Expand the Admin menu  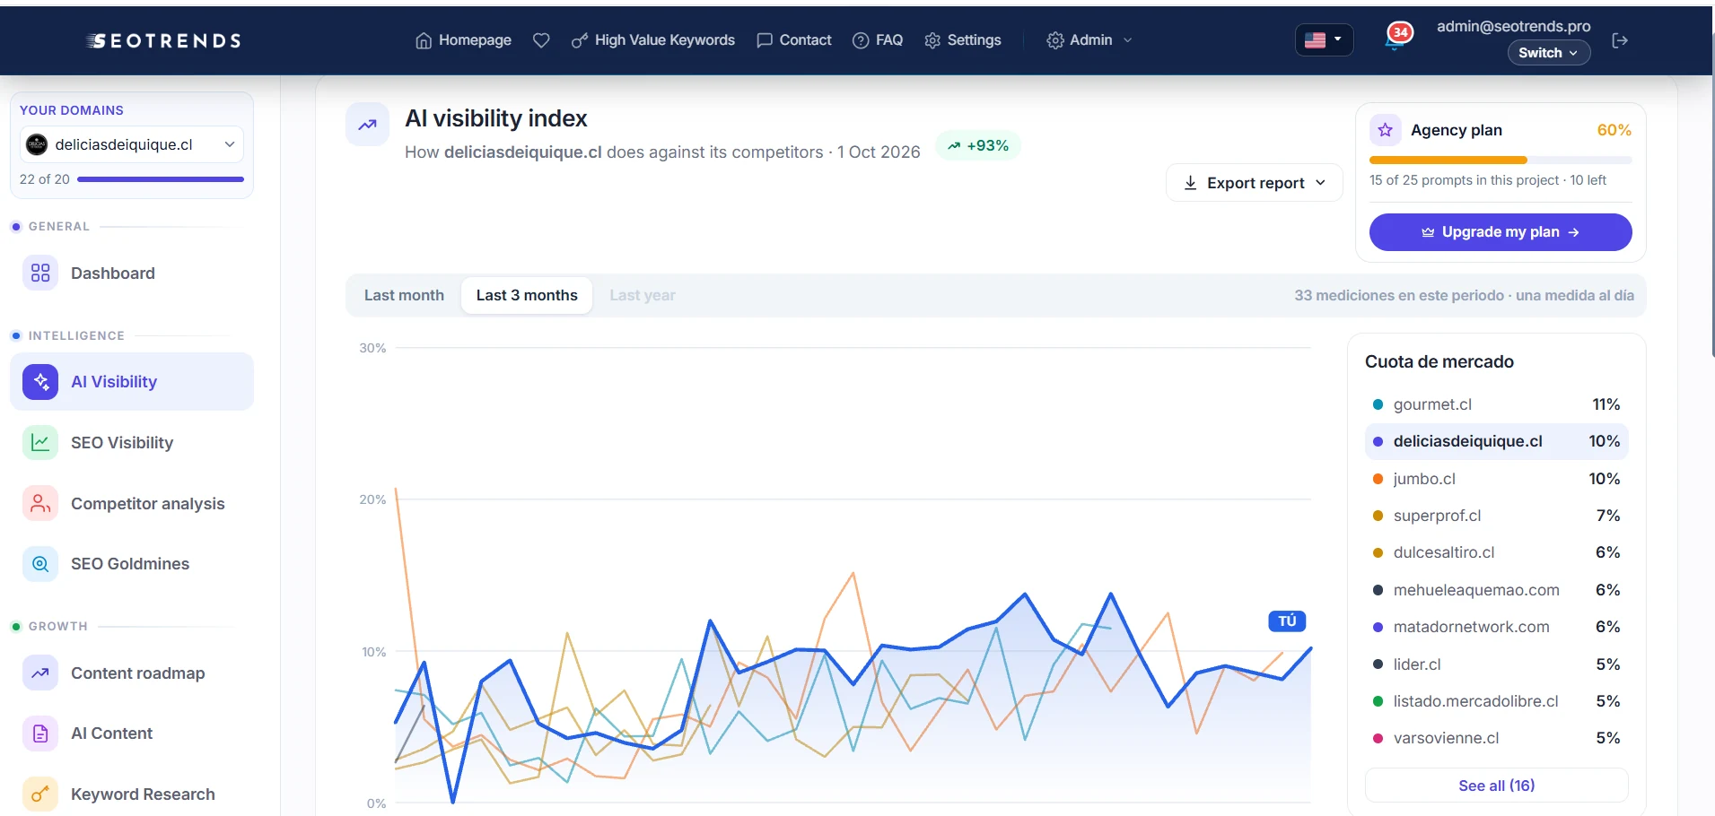point(1089,40)
